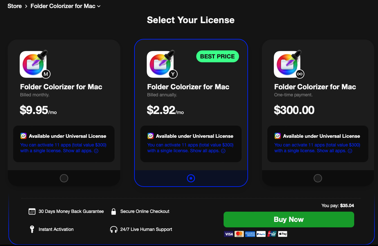Image resolution: width=378 pixels, height=246 pixels.
Task: Click the Mastercard payment icon
Action: (x=239, y=234)
